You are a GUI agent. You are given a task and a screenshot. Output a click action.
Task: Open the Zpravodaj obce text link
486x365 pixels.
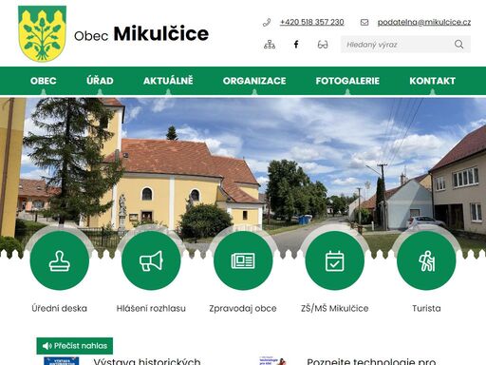(x=243, y=308)
